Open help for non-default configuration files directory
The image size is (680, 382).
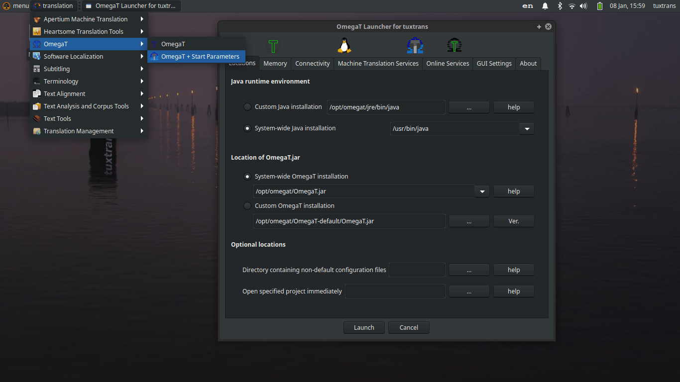point(514,270)
